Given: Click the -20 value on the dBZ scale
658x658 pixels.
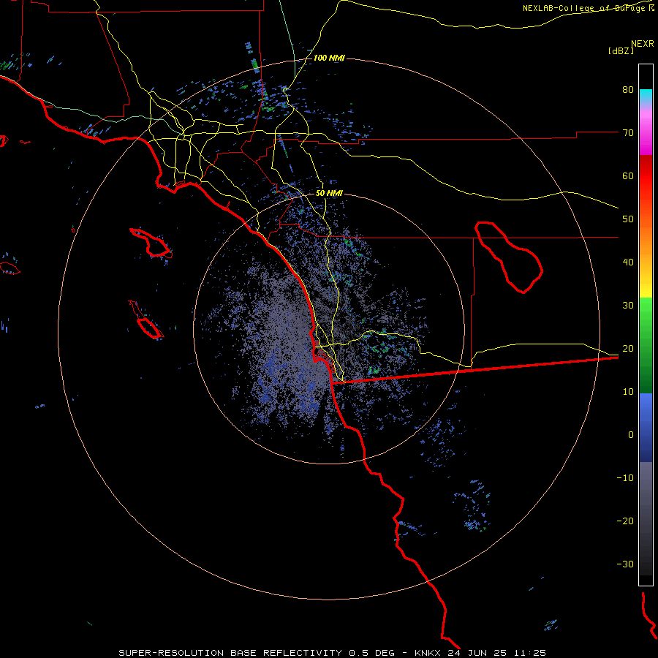Looking at the screenshot, I should point(625,521).
